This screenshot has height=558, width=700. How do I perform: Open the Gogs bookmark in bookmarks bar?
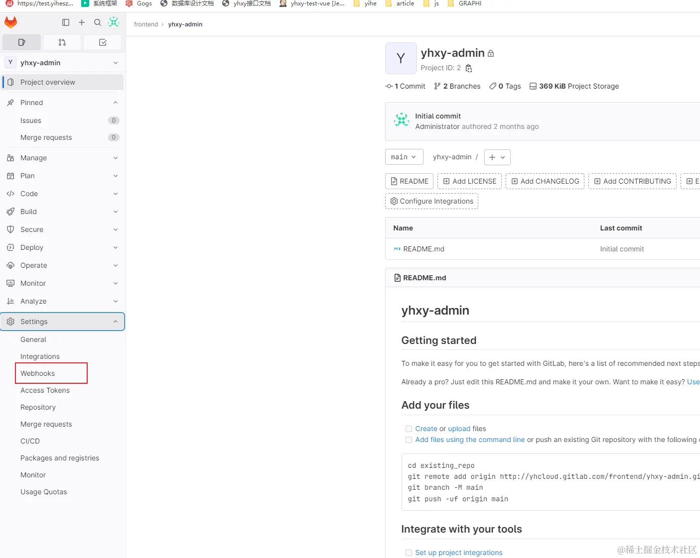tap(139, 3)
